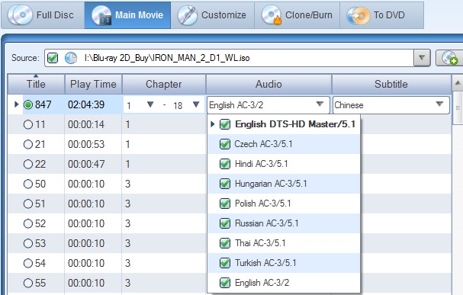This screenshot has width=463, height=295.
Task: Click the title list scrollbar thumb
Action: click(458, 108)
